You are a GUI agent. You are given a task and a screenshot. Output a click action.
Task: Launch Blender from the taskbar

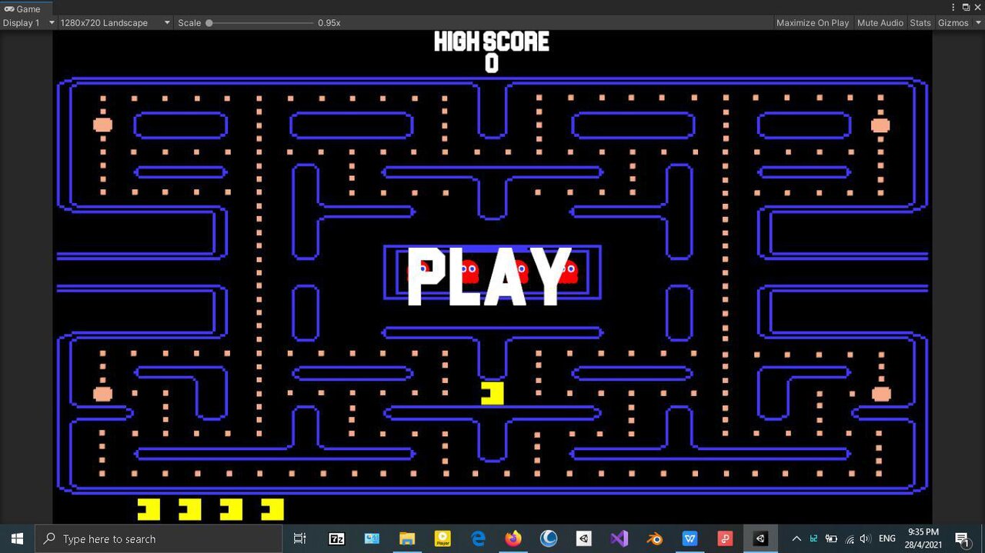[655, 539]
